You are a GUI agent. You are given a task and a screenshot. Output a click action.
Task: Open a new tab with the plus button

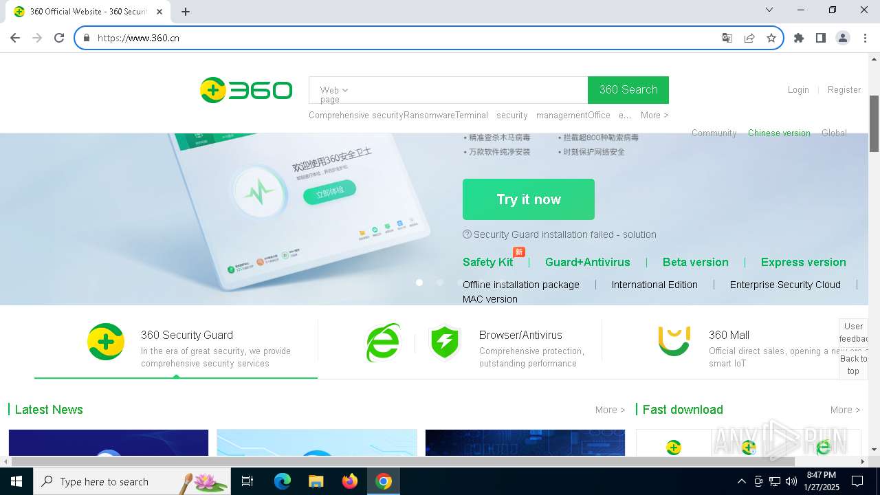(186, 11)
